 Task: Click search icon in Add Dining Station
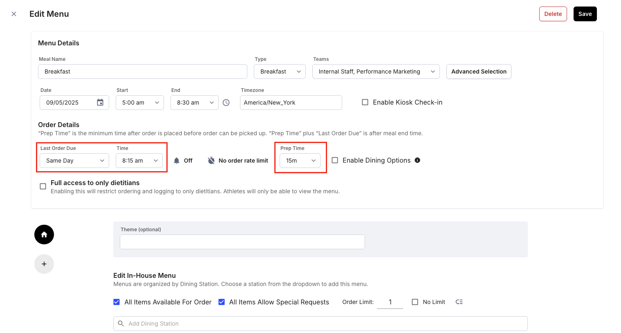point(121,324)
